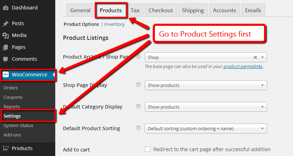Screen dimensions: 293x156
Task: Click the Posts pushpin icon
Action: (6, 23)
